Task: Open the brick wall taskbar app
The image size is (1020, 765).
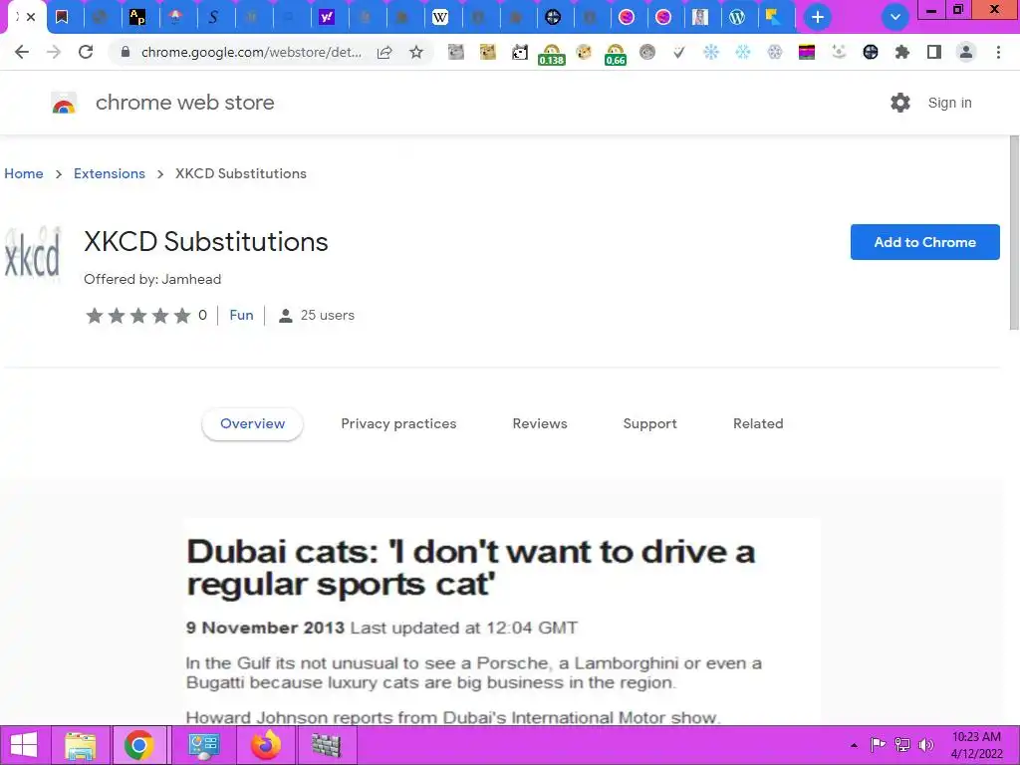Action: [327, 745]
